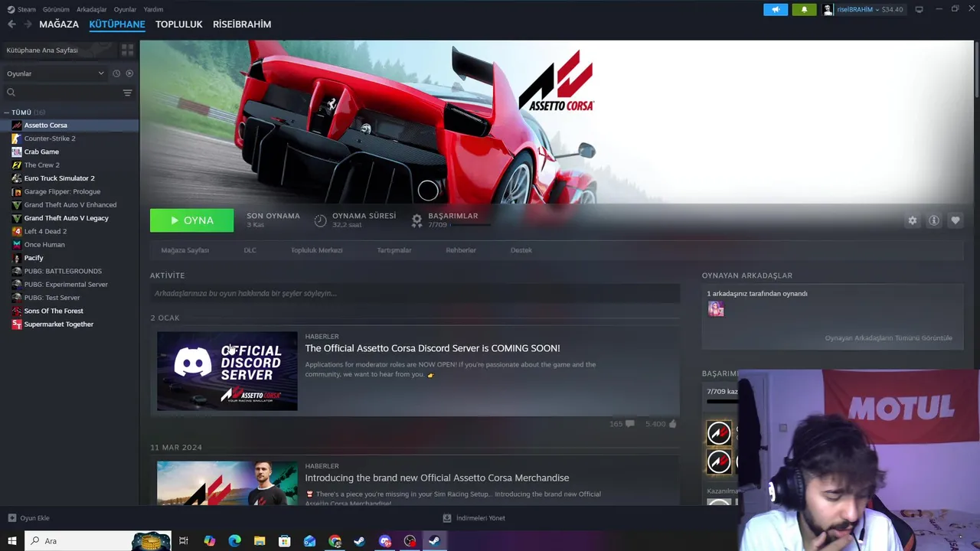Image resolution: width=980 pixels, height=551 pixels.
Task: Open the Oyunlar menu in the menu bar
Action: coord(125,9)
